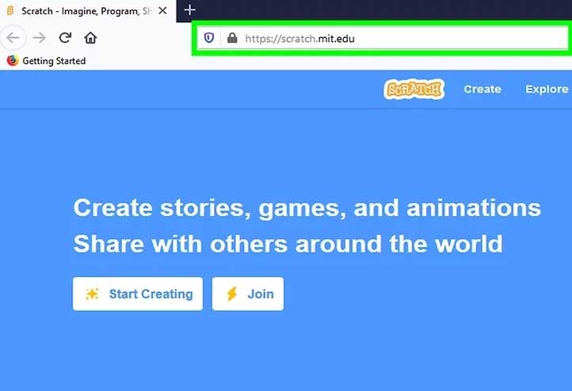This screenshot has height=391, width=572.
Task: Open the Explore menu item
Action: pos(547,89)
